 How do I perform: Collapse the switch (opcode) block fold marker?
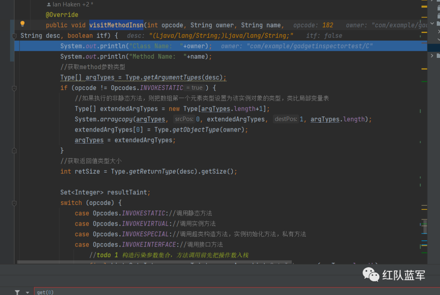14,203
